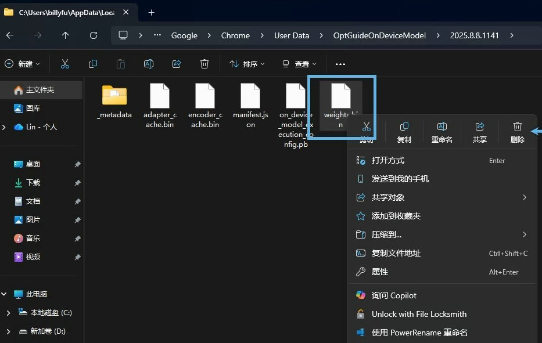The width and height of the screenshot is (542, 343).
Task: Unpin 下载 using its pin icon
Action: (x=77, y=183)
